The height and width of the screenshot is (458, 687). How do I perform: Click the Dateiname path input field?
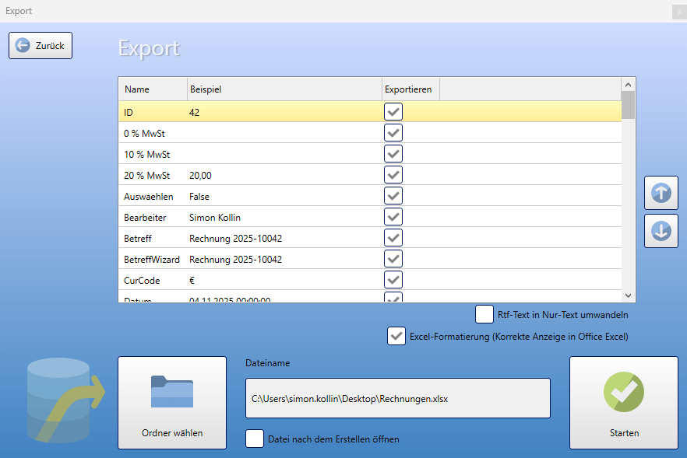(x=397, y=397)
